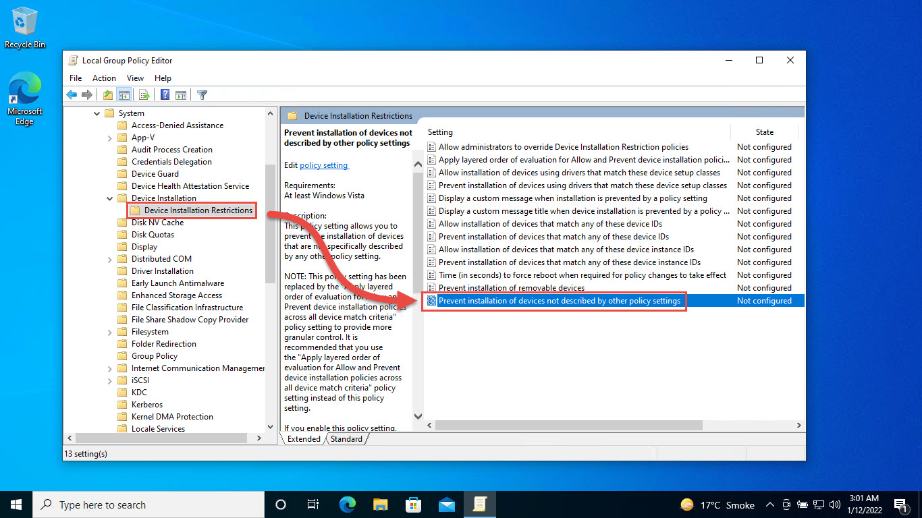
Task: Select 'Prevent installation of devices not described' policy
Action: tap(560, 301)
